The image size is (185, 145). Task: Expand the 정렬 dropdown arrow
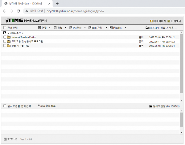coord(65,27)
